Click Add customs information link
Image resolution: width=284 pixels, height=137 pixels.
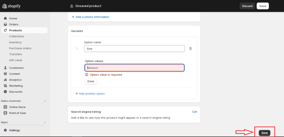(91, 17)
